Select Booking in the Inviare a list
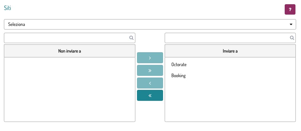This screenshot has width=301, height=131. (178, 76)
